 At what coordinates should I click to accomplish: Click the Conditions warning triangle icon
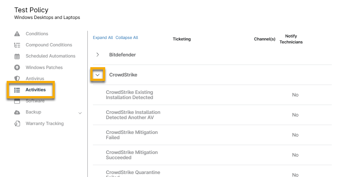click(17, 34)
